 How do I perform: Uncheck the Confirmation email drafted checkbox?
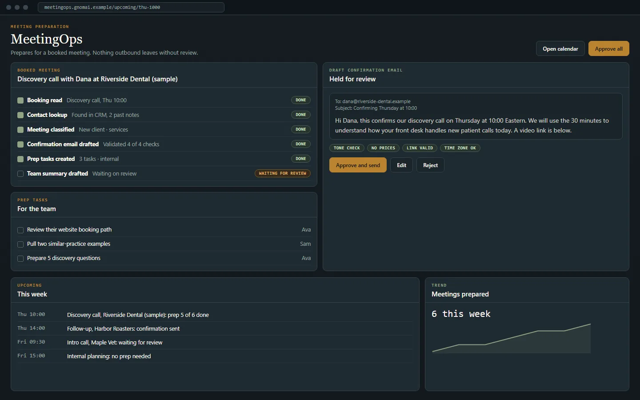pos(20,144)
